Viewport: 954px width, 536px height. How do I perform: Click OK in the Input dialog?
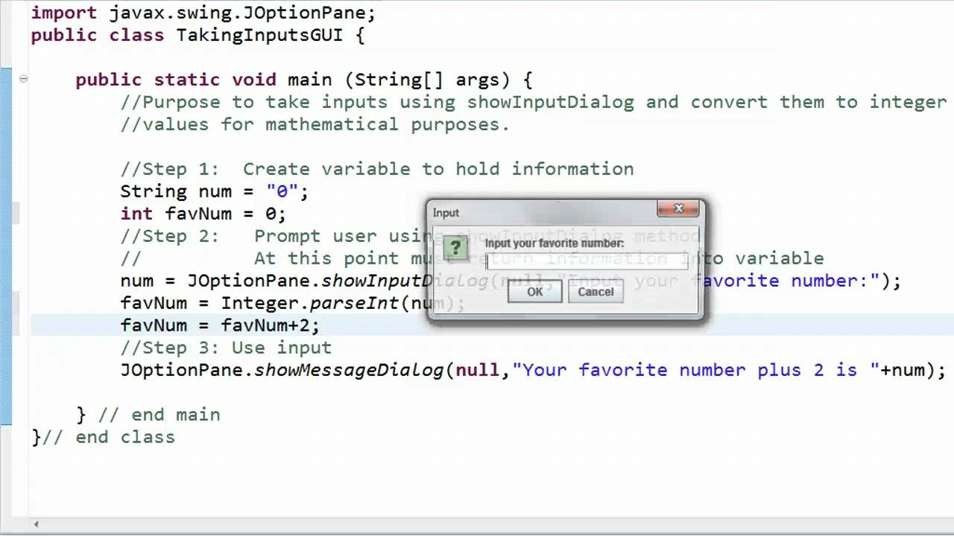click(x=534, y=292)
